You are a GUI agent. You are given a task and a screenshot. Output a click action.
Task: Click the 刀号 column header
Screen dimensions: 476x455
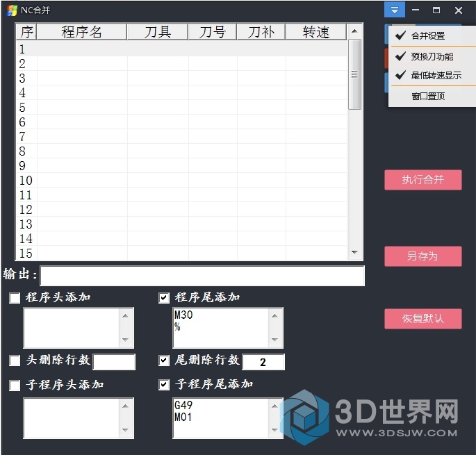213,32
